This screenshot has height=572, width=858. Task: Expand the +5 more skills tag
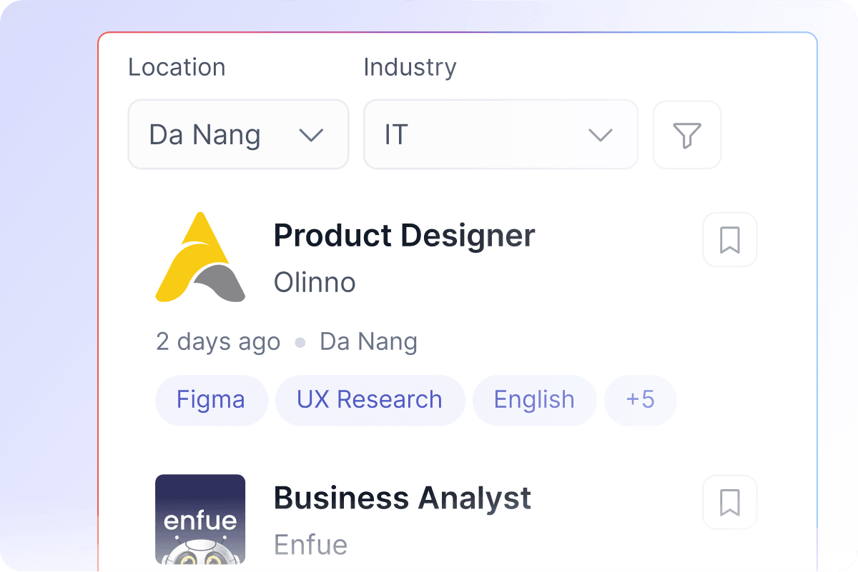tap(640, 400)
